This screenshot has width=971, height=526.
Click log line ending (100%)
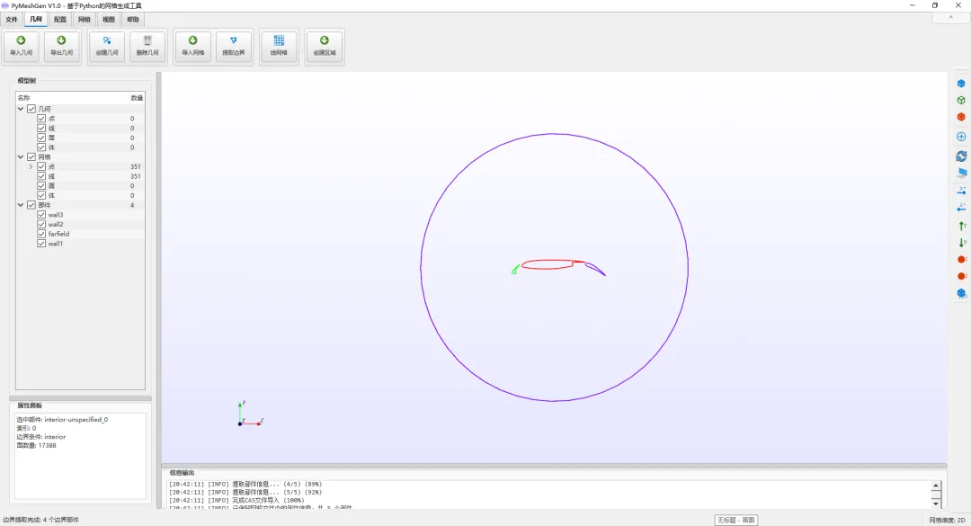pos(236,501)
